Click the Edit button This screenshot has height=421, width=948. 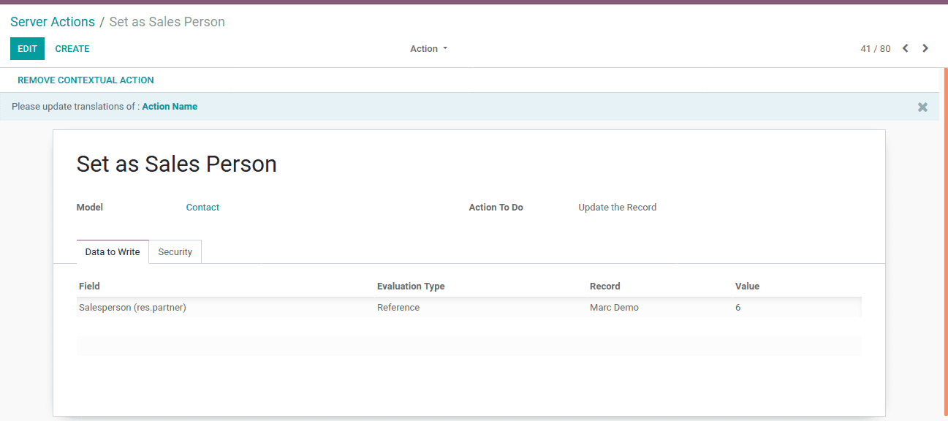coord(27,49)
